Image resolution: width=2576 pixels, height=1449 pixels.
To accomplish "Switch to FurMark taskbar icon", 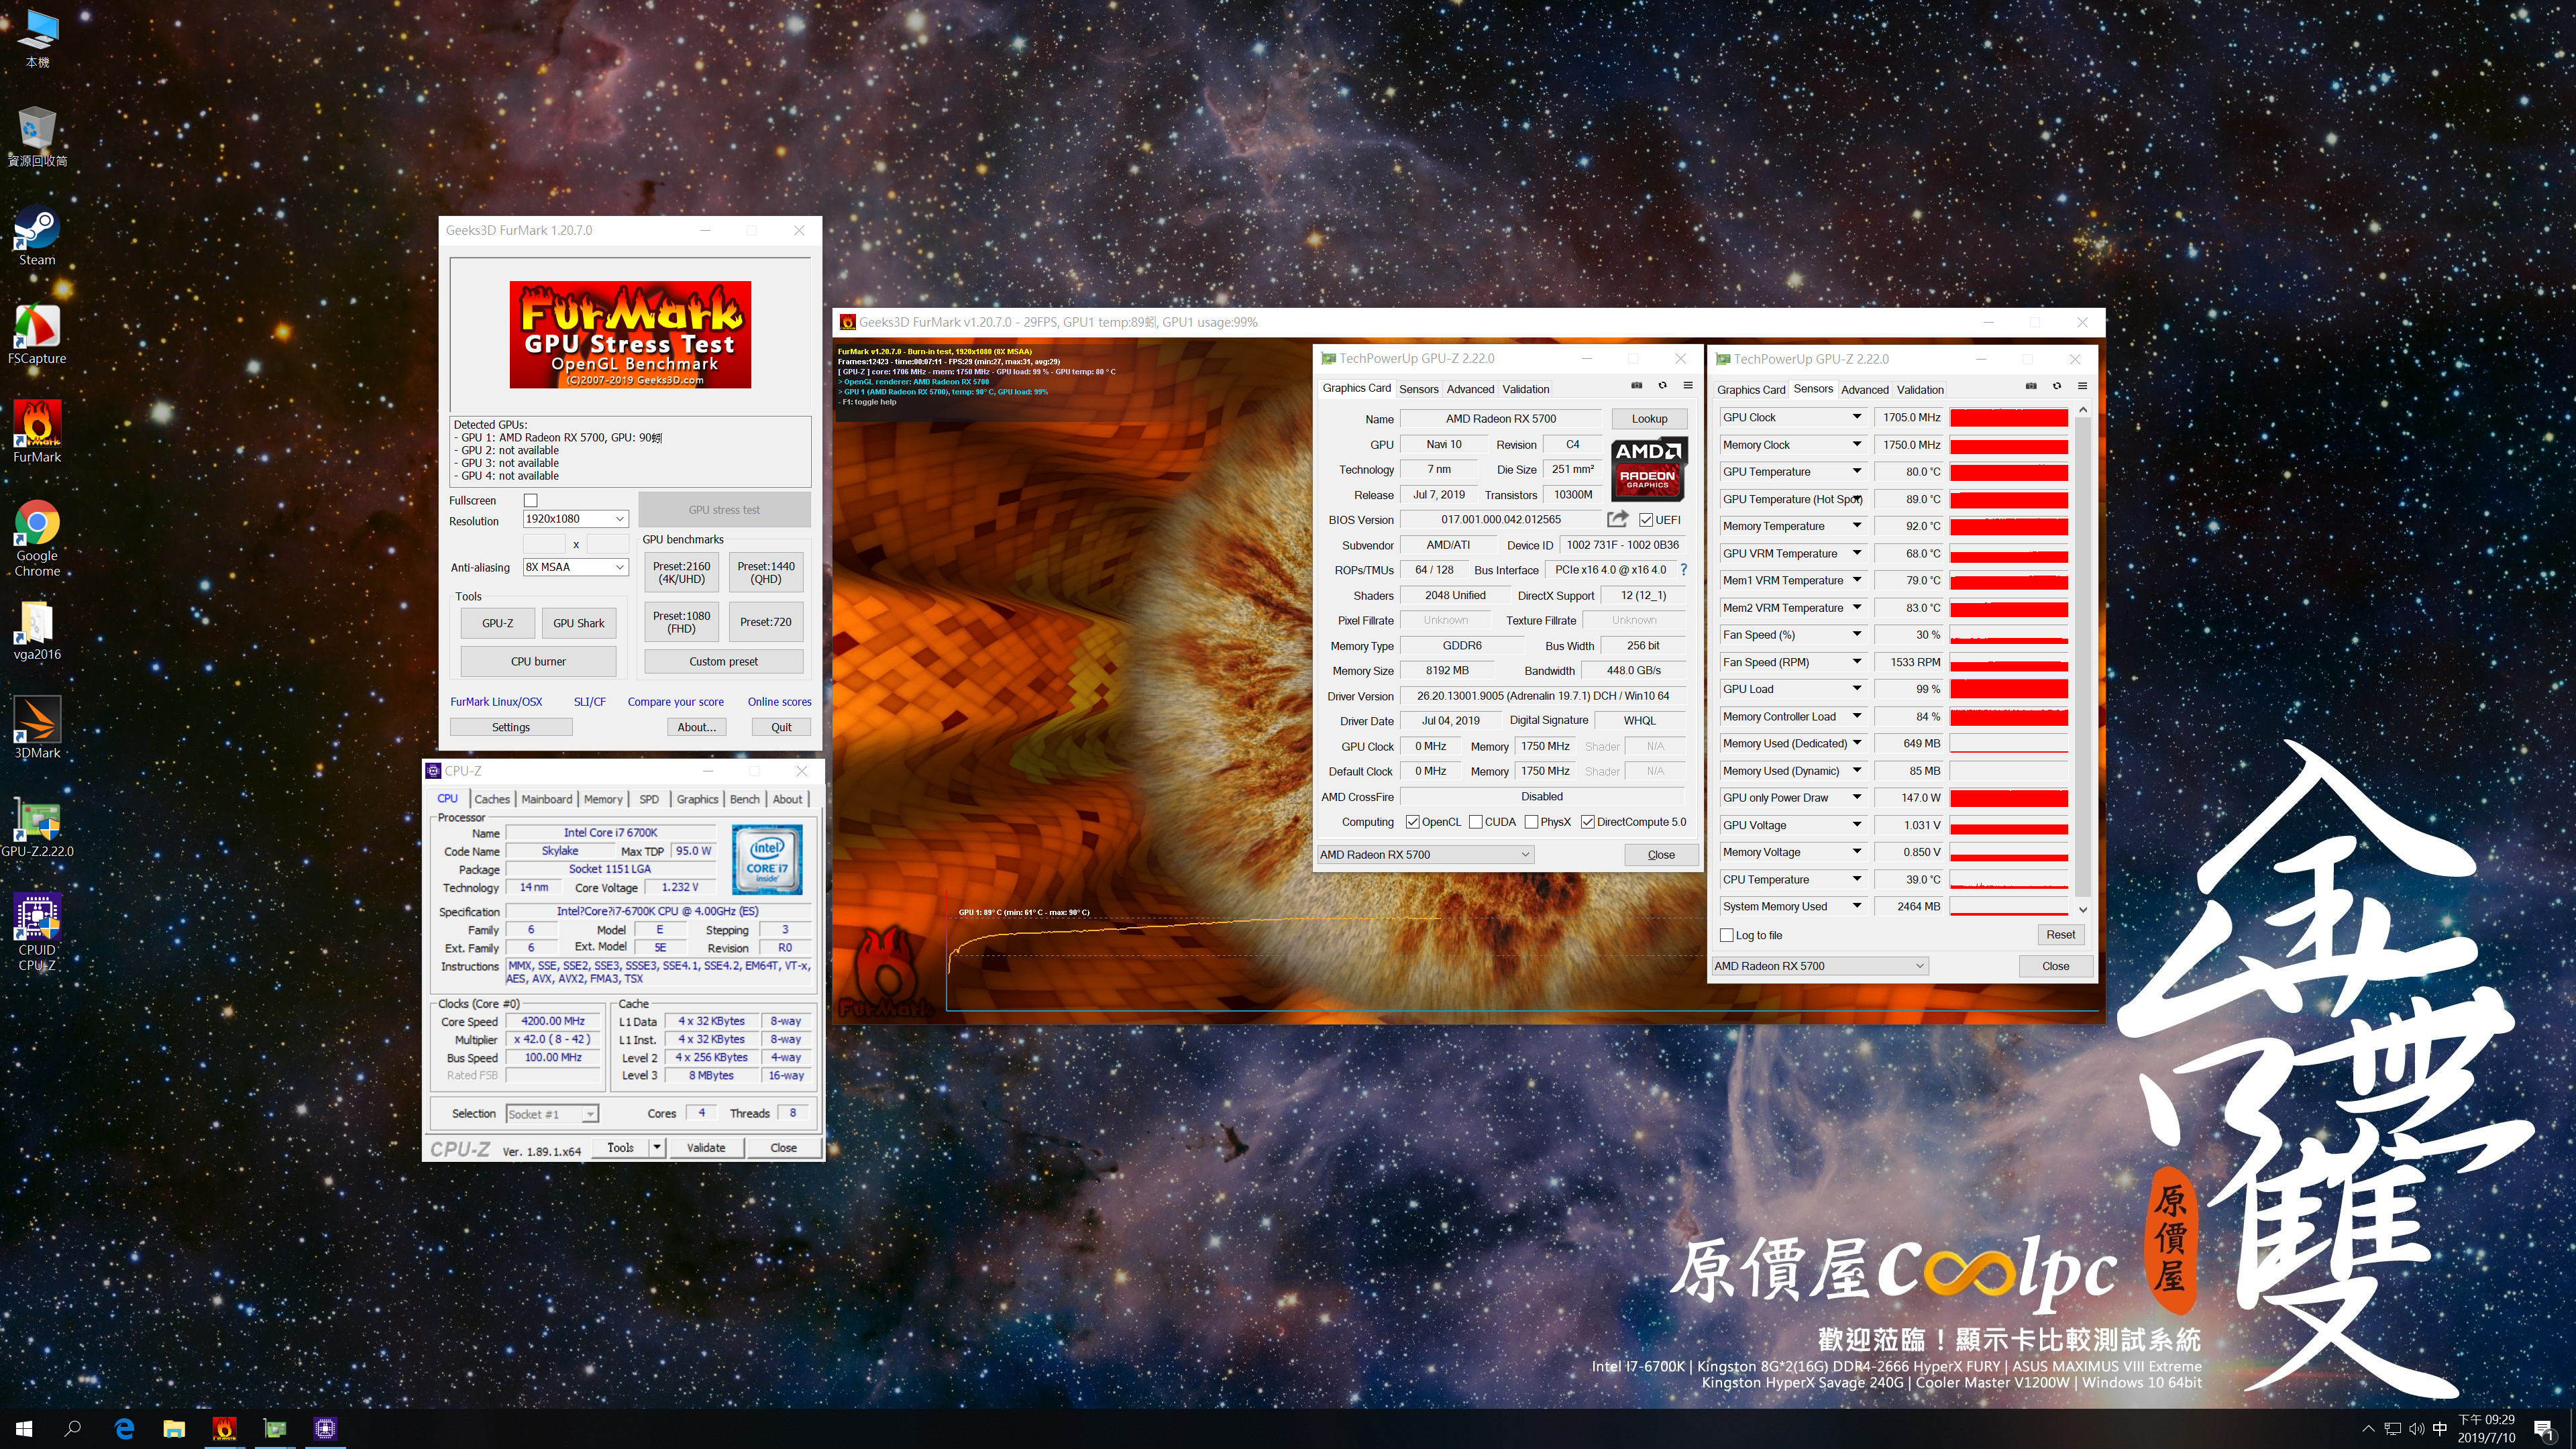I will pyautogui.click(x=224, y=1428).
